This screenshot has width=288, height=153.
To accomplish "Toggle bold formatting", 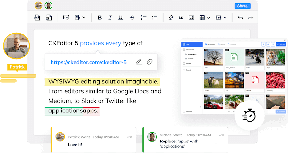I will (x=100, y=18).
